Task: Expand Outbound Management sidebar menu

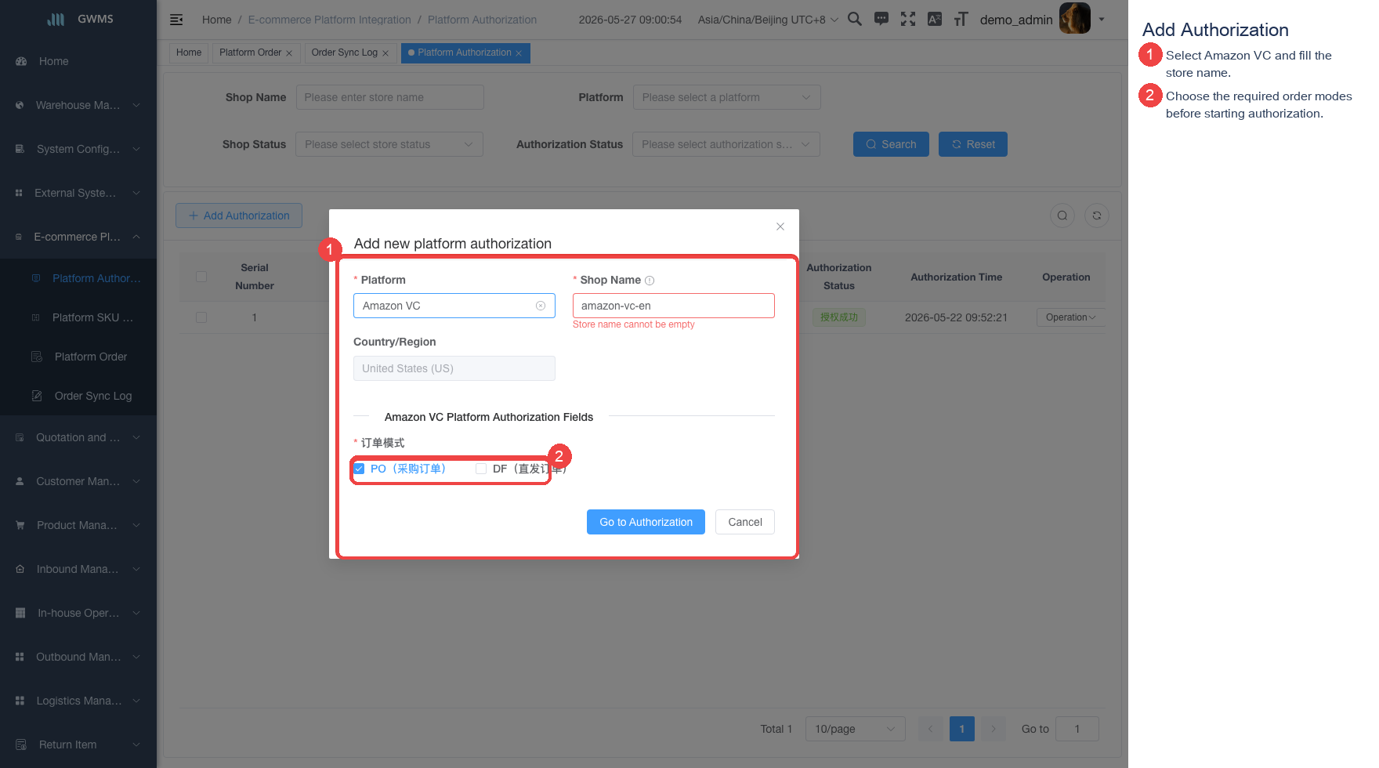Action: (78, 657)
